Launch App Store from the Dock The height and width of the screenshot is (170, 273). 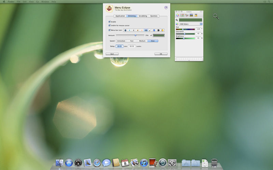pyautogui.click(x=69, y=163)
